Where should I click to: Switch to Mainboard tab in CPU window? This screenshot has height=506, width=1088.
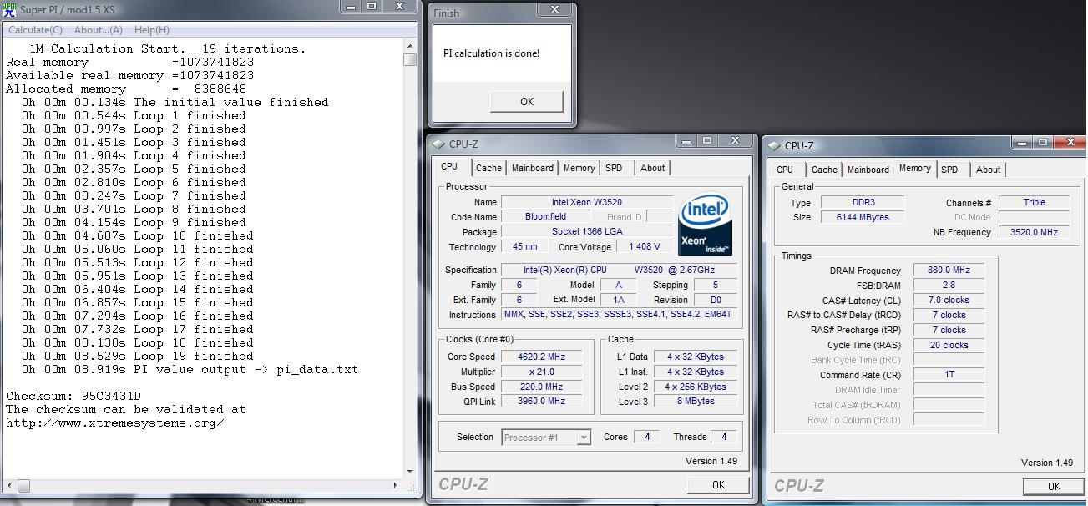(x=533, y=168)
